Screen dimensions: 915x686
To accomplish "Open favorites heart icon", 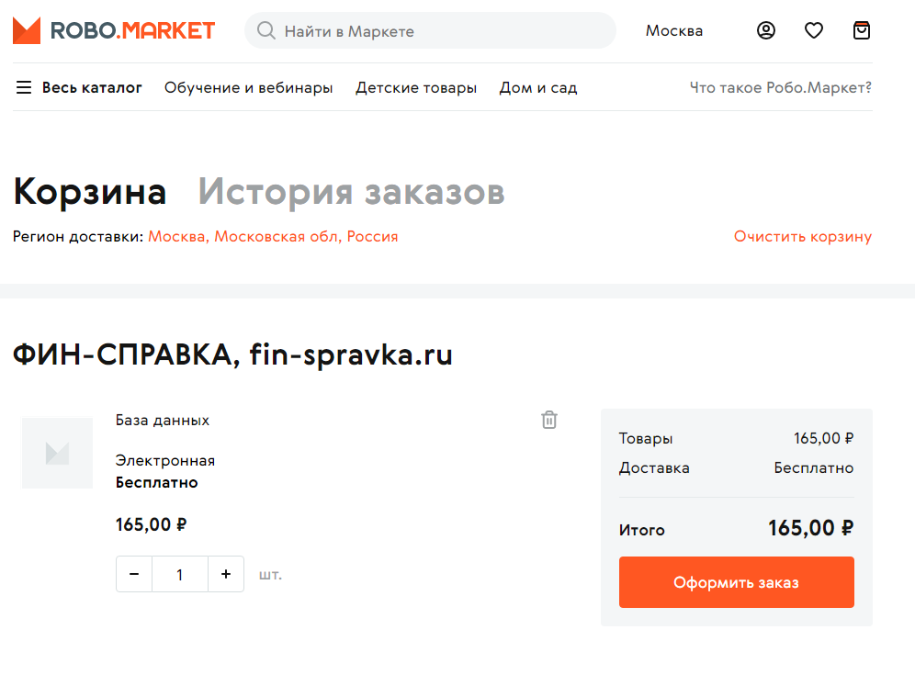I will (x=814, y=30).
